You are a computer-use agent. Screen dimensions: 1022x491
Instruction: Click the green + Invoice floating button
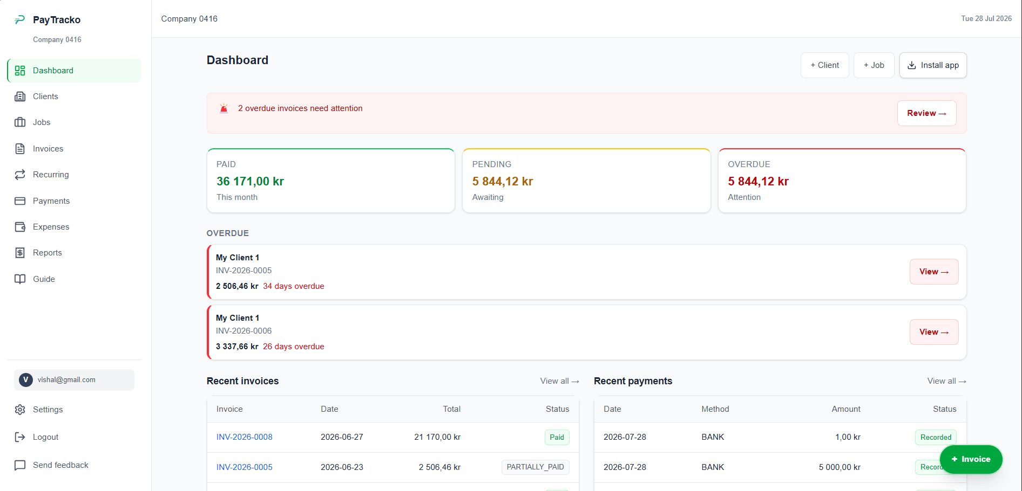[971, 459]
